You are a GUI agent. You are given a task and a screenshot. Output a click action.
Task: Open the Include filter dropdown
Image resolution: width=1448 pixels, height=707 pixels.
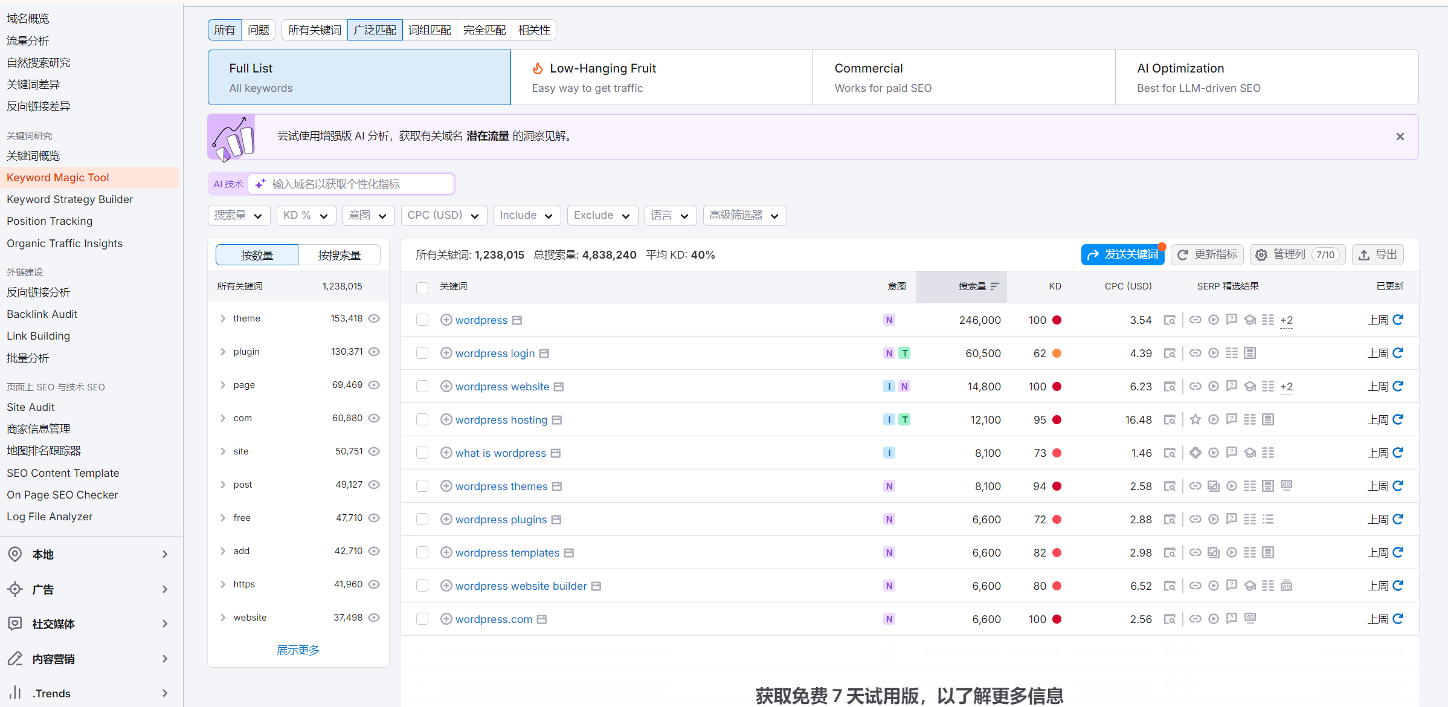click(526, 215)
